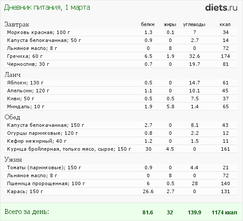
Task: Select 'Льняное масло; 8 г' in Завтрак
Action: (x=121, y=48)
